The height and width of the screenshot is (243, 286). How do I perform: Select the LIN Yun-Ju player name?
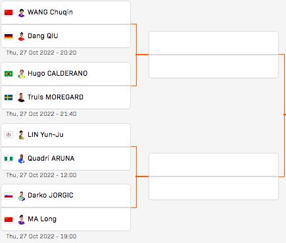[45, 134]
